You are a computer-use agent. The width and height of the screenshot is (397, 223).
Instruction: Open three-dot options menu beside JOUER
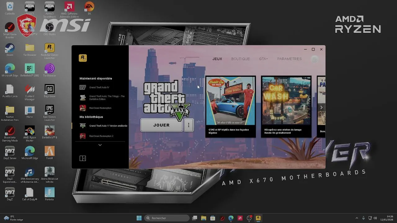[189, 125]
